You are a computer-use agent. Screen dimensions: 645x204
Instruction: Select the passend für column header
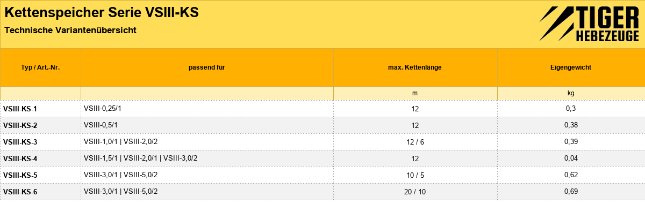tap(207, 68)
